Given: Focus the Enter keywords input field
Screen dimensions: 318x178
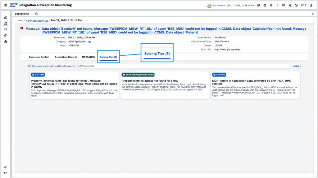Looking at the screenshot, I should [184, 66].
